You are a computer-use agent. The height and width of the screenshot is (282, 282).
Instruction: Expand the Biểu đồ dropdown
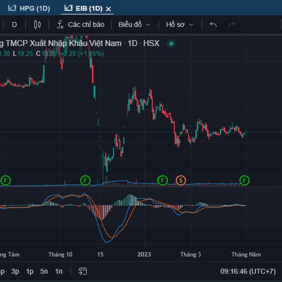pyautogui.click(x=134, y=24)
